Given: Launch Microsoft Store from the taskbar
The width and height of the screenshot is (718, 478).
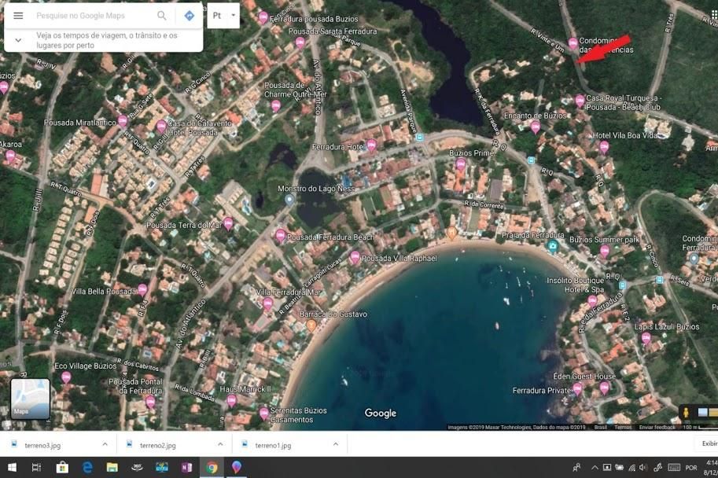Looking at the screenshot, I should click(62, 468).
